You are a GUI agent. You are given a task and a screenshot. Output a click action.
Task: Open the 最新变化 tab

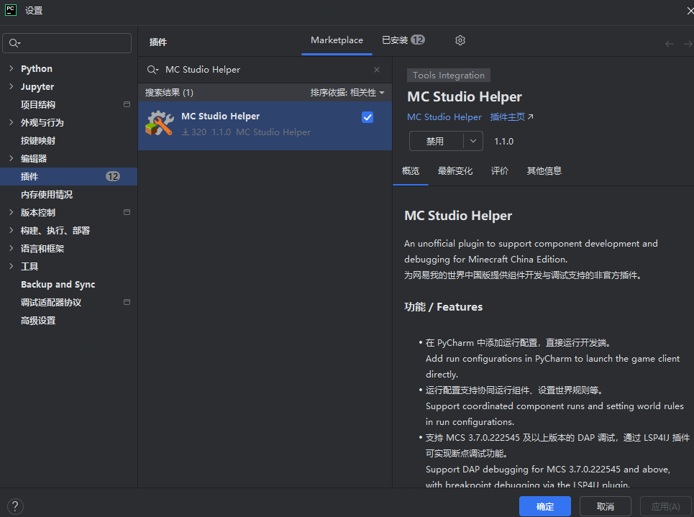click(455, 171)
